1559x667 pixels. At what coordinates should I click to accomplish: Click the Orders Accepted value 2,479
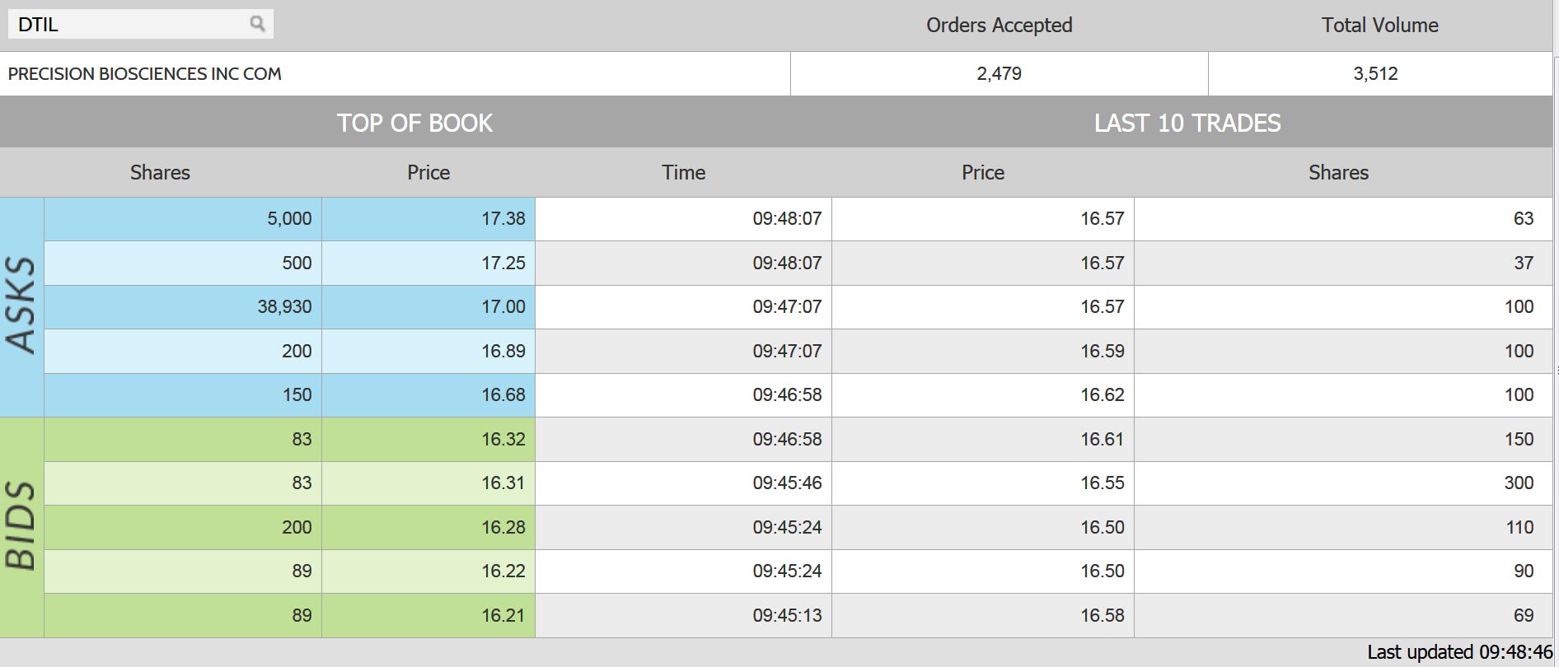999,74
